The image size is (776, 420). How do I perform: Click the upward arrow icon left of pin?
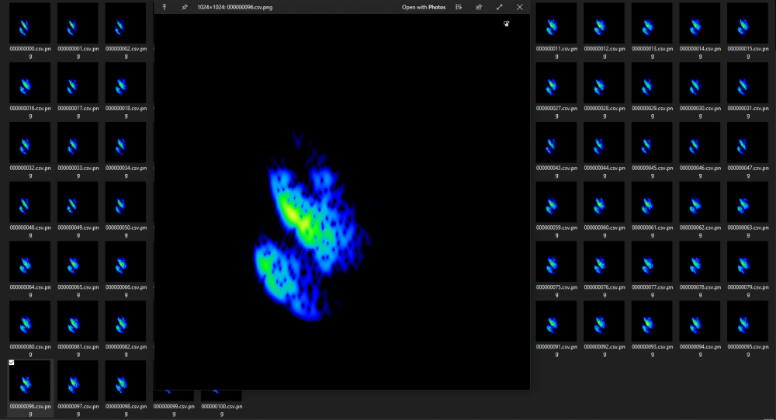[x=165, y=7]
